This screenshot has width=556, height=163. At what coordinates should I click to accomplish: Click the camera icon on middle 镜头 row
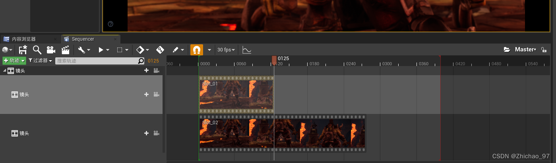(x=156, y=95)
